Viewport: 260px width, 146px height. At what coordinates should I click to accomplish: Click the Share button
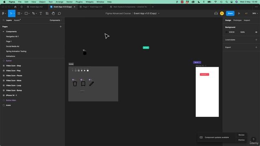pyautogui.click(x=230, y=13)
